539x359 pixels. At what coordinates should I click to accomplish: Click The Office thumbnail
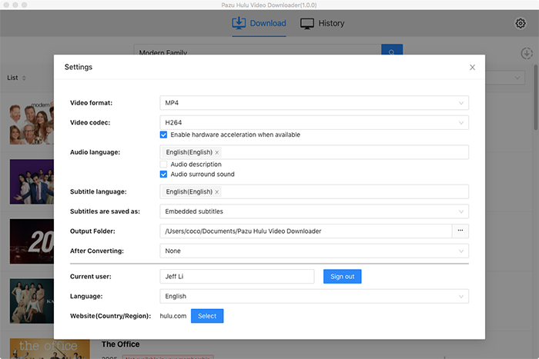pyautogui.click(x=50, y=349)
